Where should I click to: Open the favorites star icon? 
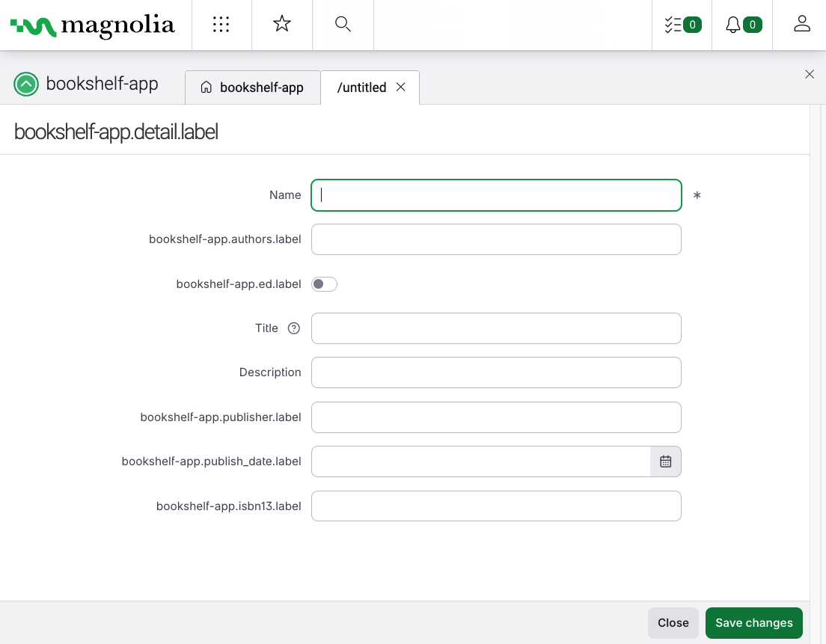281,25
